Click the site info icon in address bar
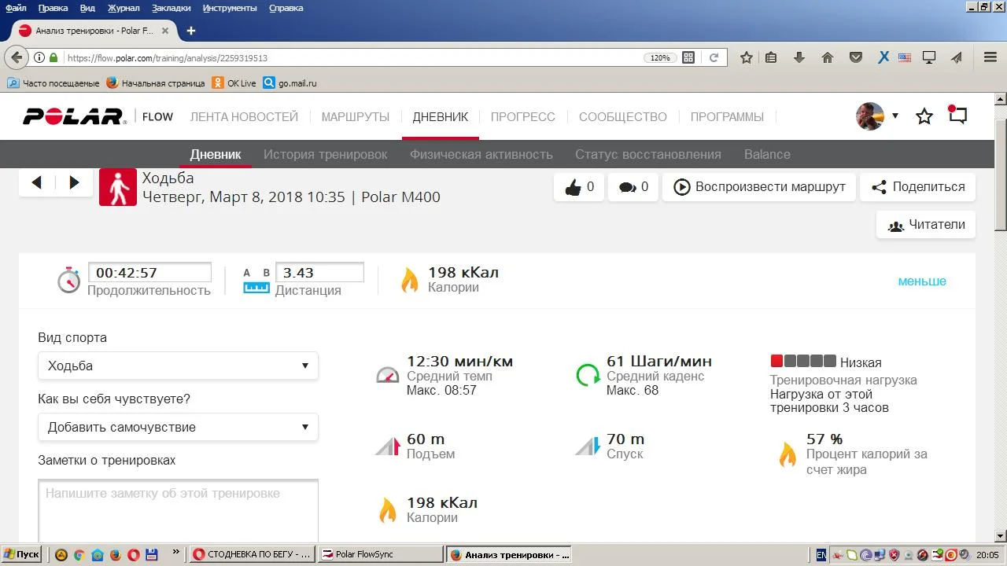The image size is (1007, 566). click(x=39, y=57)
